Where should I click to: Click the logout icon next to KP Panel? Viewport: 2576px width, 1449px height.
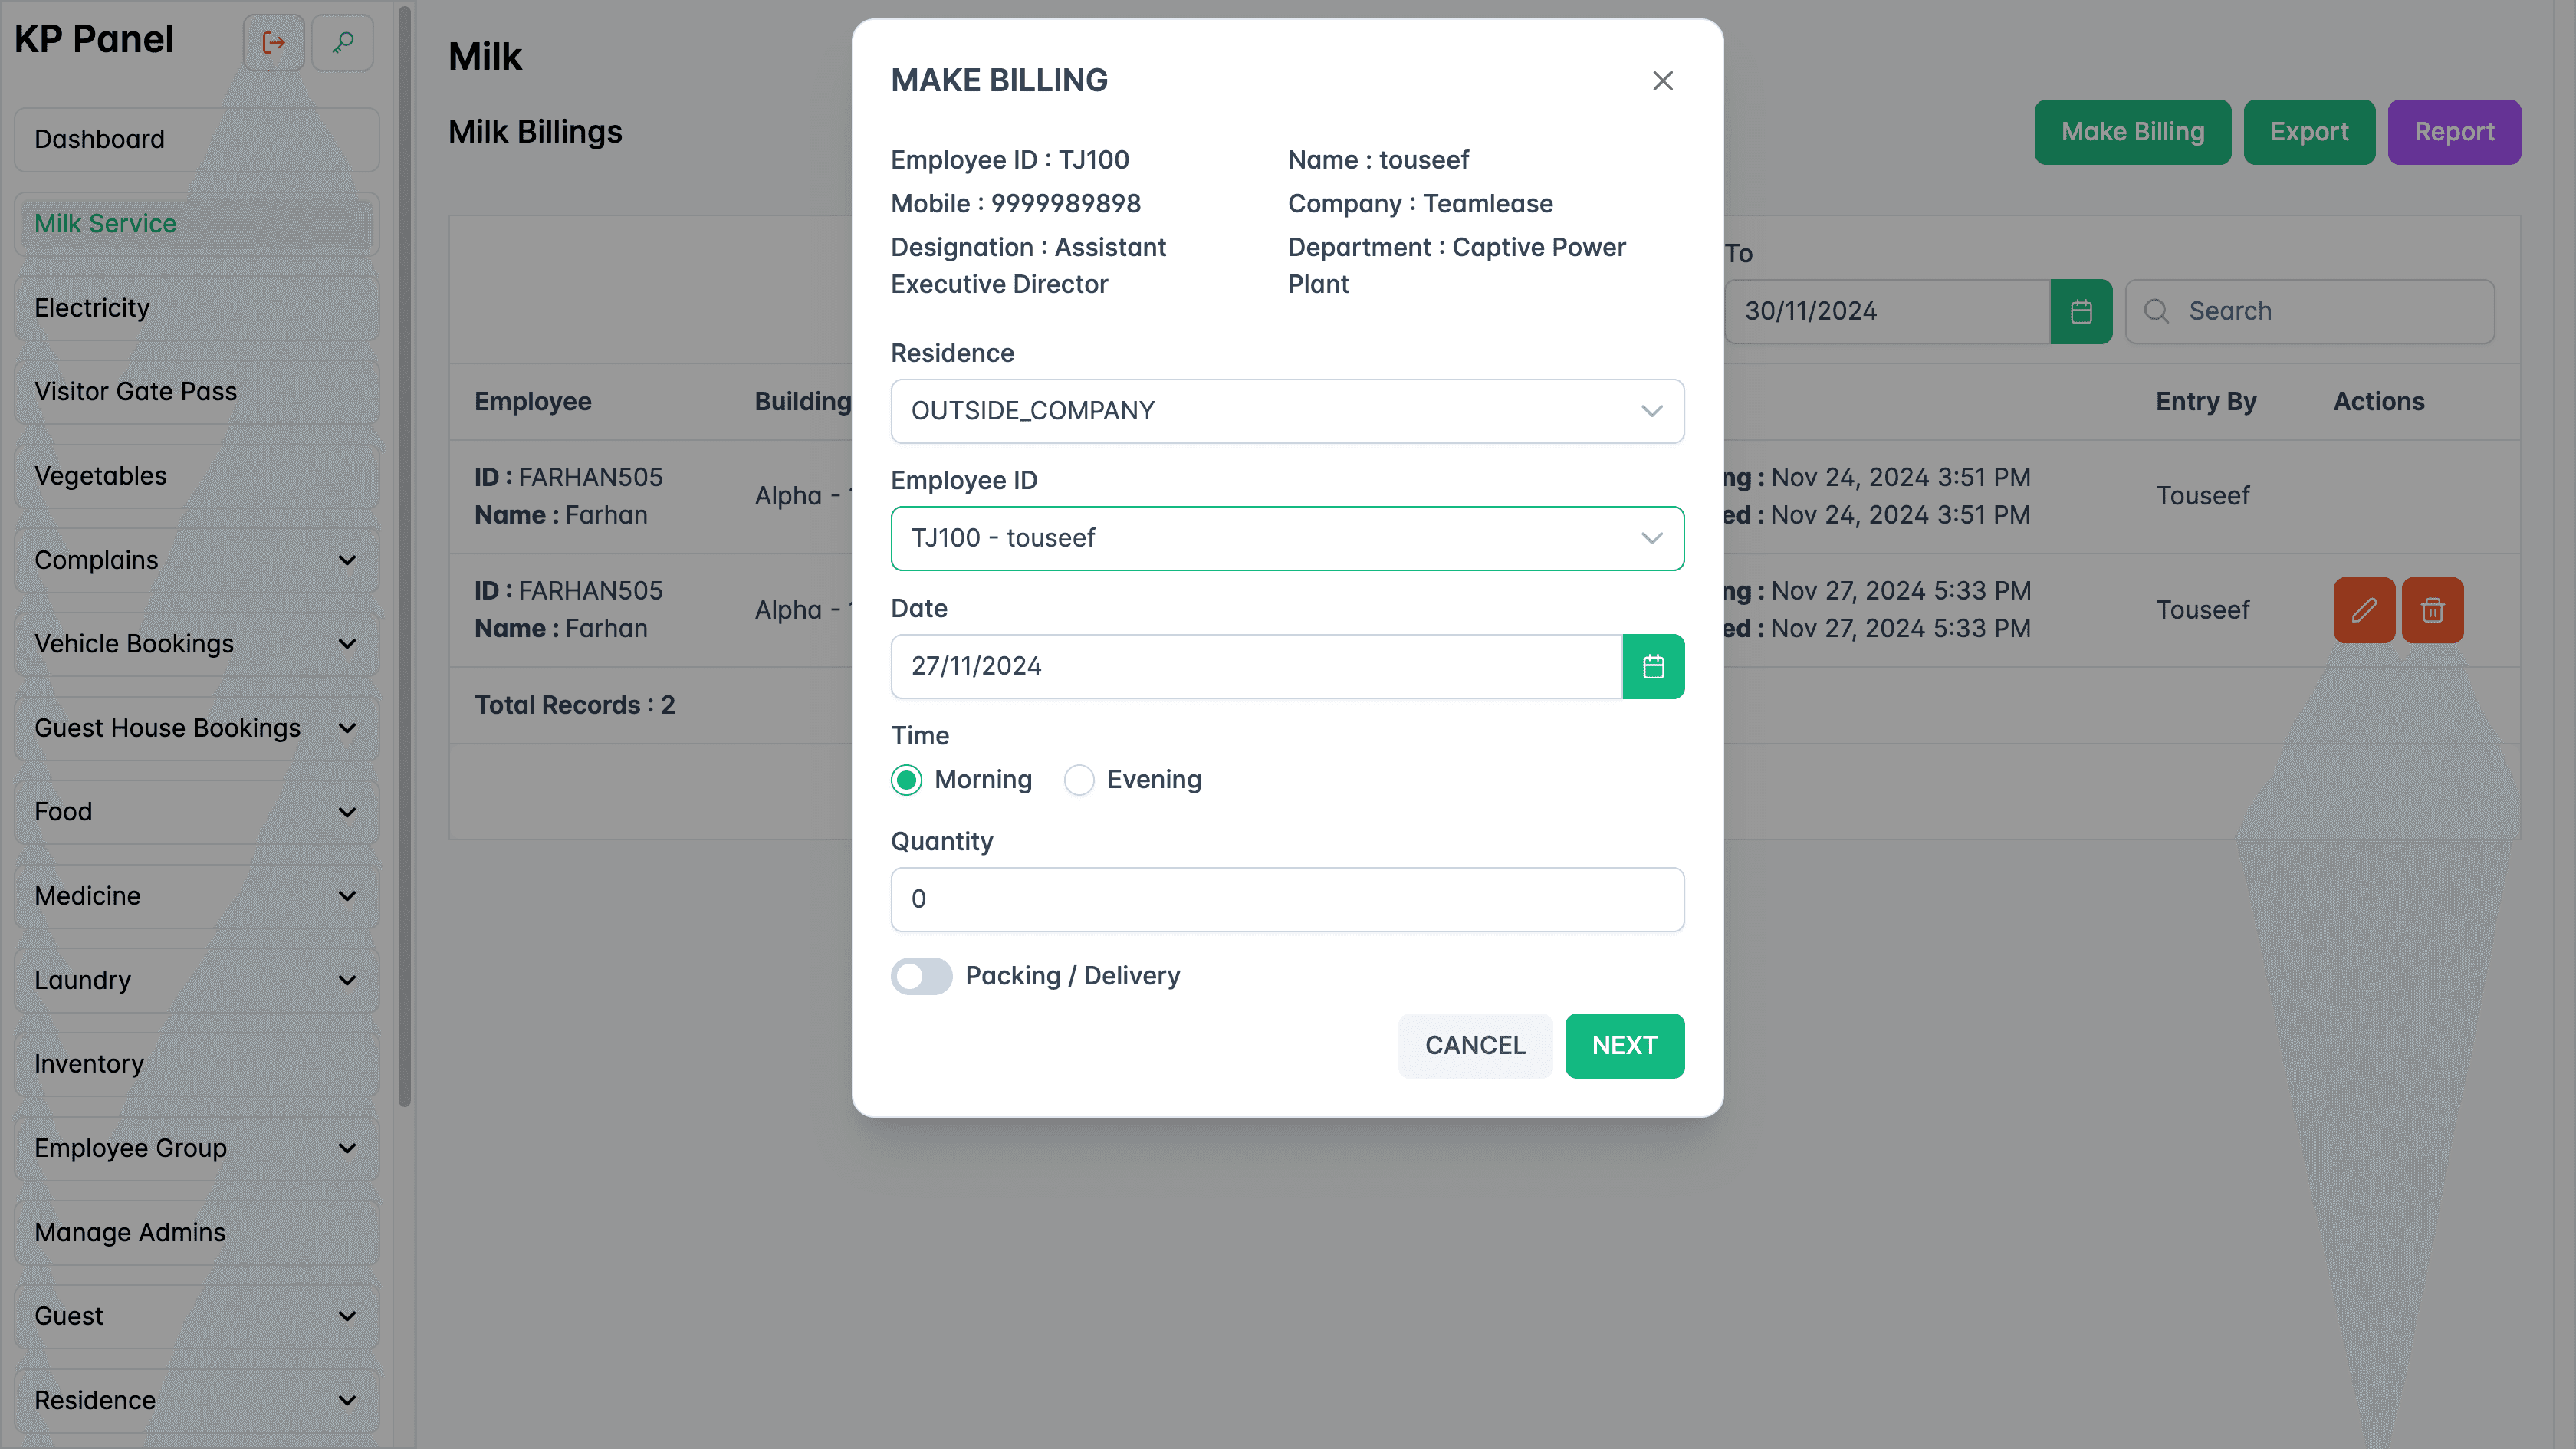[273, 43]
